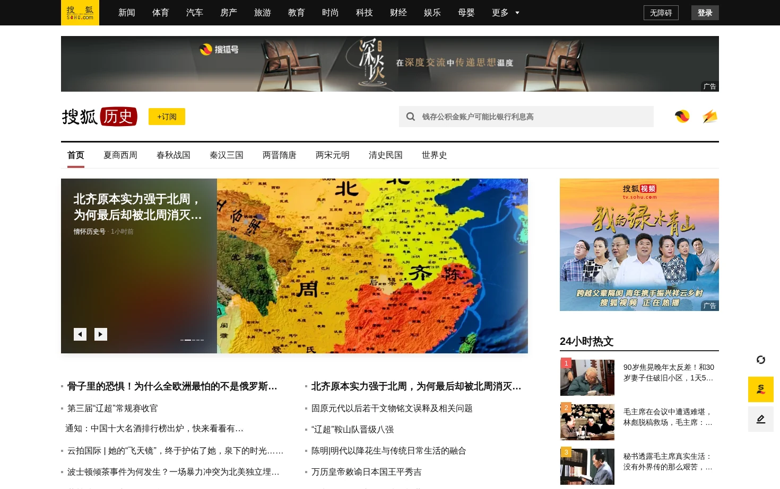780x489 pixels.
Task: Go to next carousel slide
Action: (101, 334)
